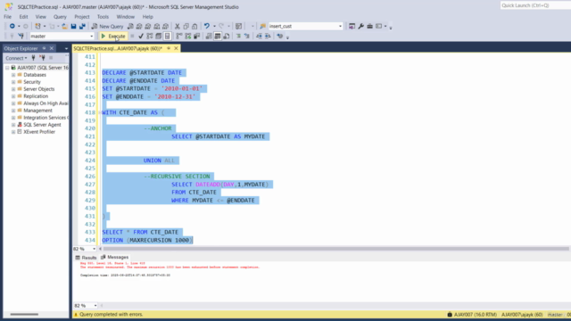Click the Undo arrow icon
The height and width of the screenshot is (321, 571).
(206, 26)
